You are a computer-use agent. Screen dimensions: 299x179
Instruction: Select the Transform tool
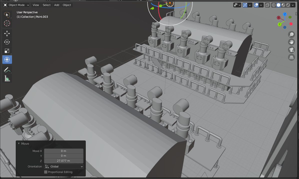click(7, 59)
